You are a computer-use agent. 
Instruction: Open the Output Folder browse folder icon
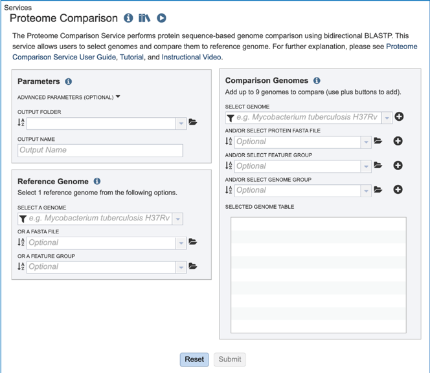[x=193, y=122]
